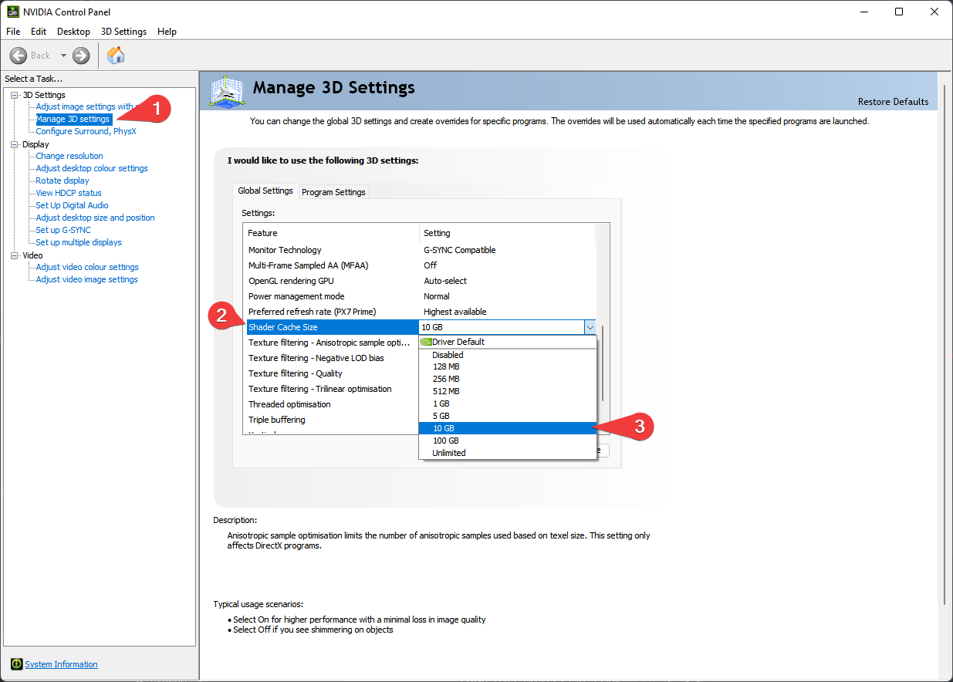Viewport: 953px width, 682px height.
Task: Close the Shader Cache Size dropdown arrow
Action: (x=590, y=327)
